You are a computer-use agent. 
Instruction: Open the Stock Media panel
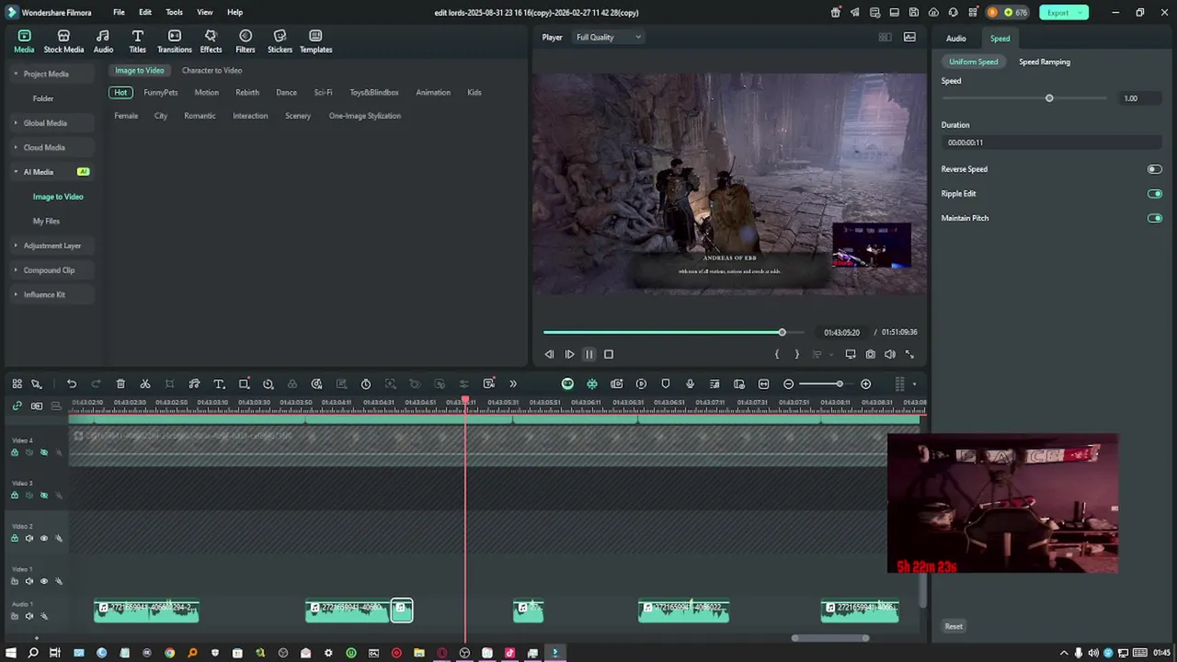[x=63, y=41]
